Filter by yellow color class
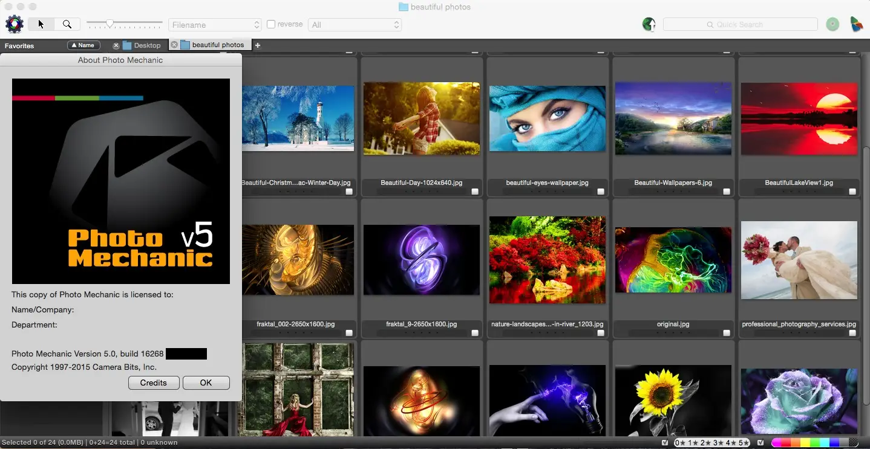870x449 pixels. click(805, 443)
